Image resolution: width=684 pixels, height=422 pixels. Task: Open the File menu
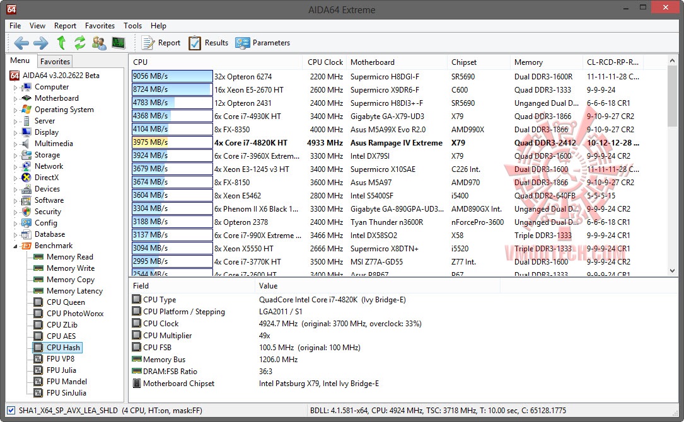point(15,26)
